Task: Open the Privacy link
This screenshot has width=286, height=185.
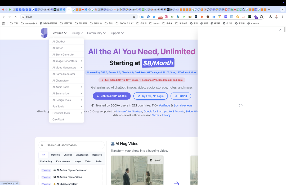Action: [x=166, y=115]
